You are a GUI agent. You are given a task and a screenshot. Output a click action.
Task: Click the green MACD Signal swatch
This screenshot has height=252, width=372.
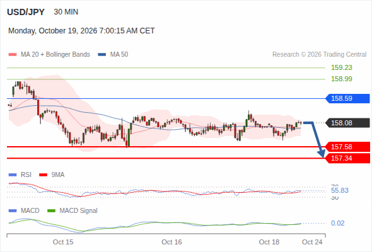click(52, 211)
